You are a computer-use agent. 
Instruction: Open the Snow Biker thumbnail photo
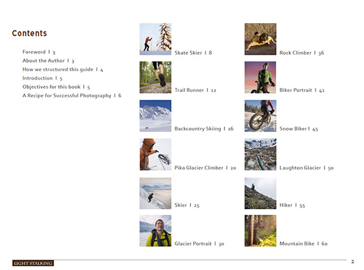[x=260, y=116]
